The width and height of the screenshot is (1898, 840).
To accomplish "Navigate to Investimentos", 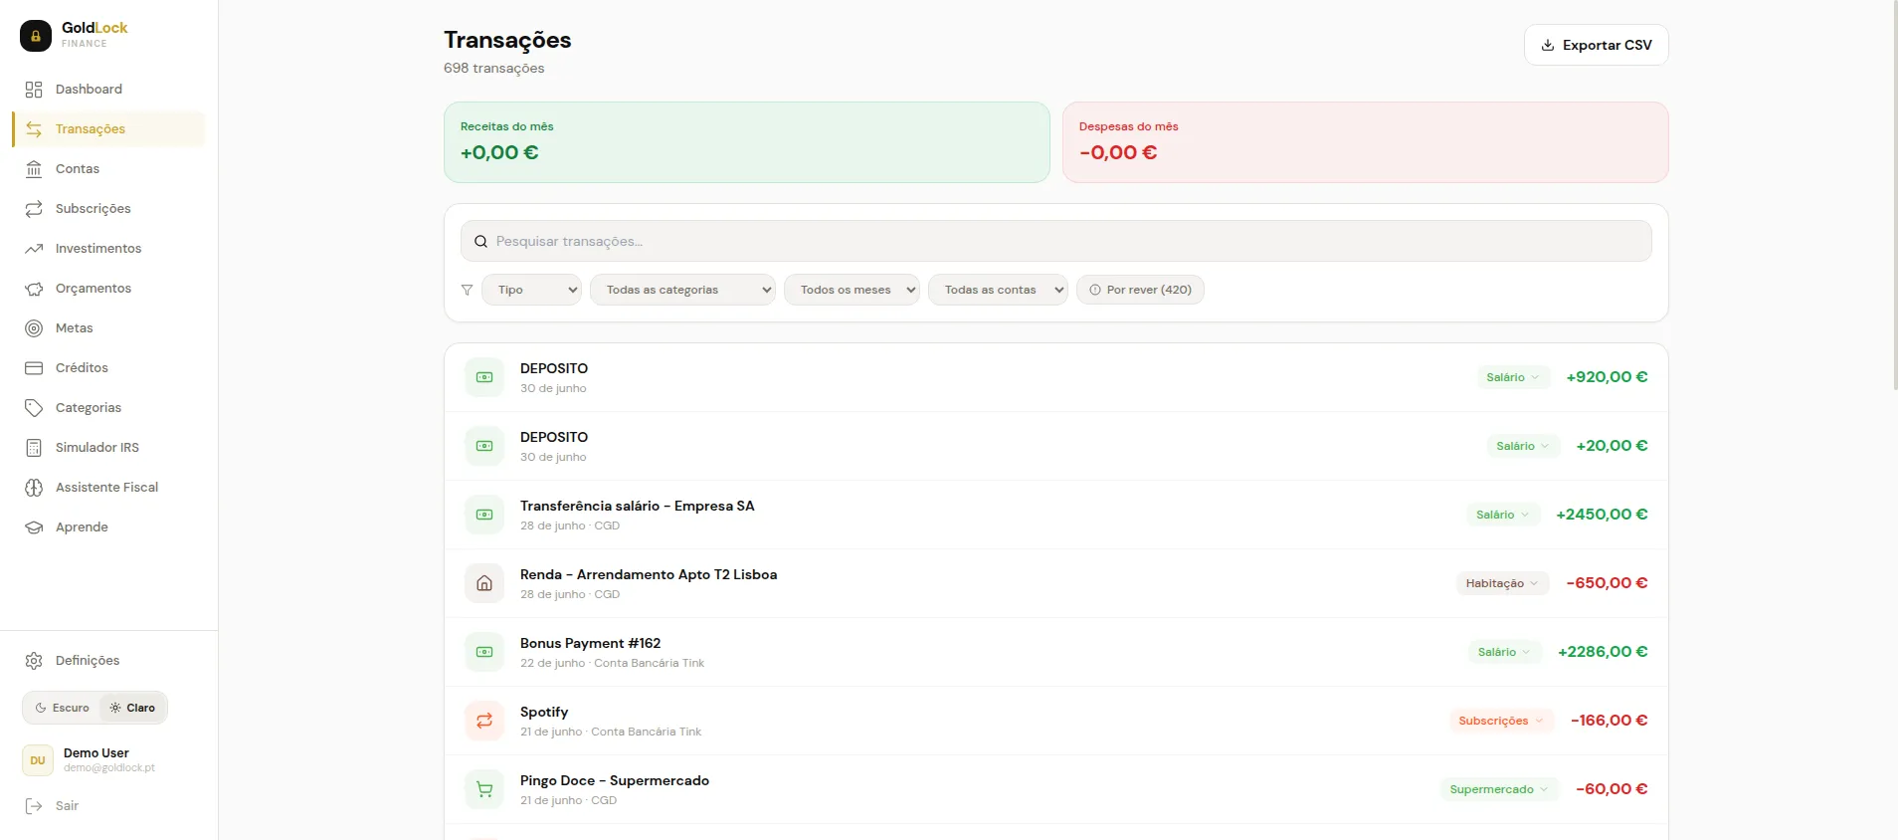I will click(x=108, y=249).
